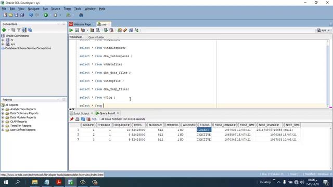The image size is (333, 187).
Task: Click the green Back navigation button
Action: 46,15
